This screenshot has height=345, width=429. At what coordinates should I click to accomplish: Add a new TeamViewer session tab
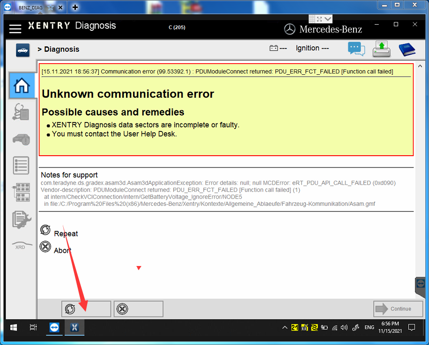[x=75, y=7]
